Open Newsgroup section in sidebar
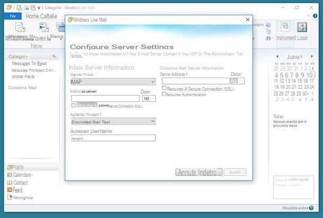 pyautogui.click(x=20, y=197)
